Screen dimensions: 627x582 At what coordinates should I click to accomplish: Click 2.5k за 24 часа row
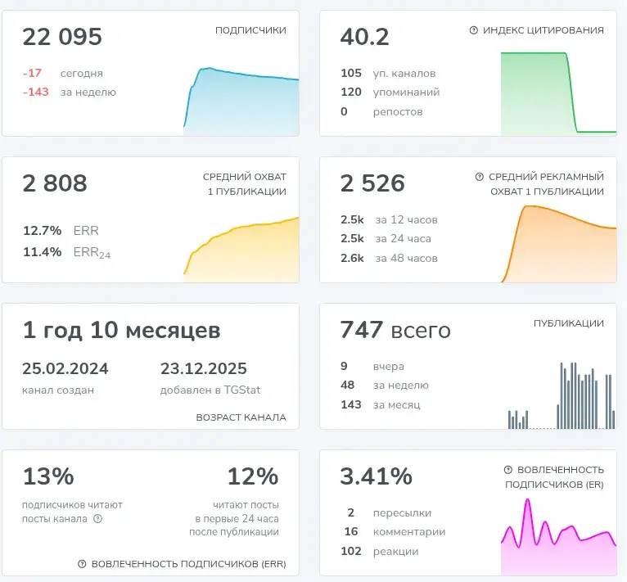tap(386, 239)
